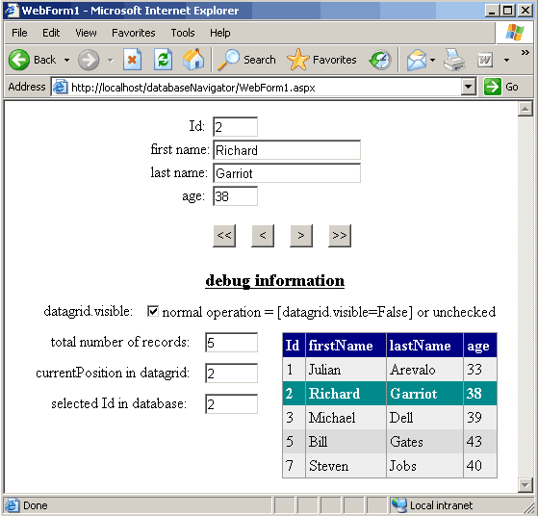Open the File menu
The height and width of the screenshot is (516, 538).
point(19,33)
